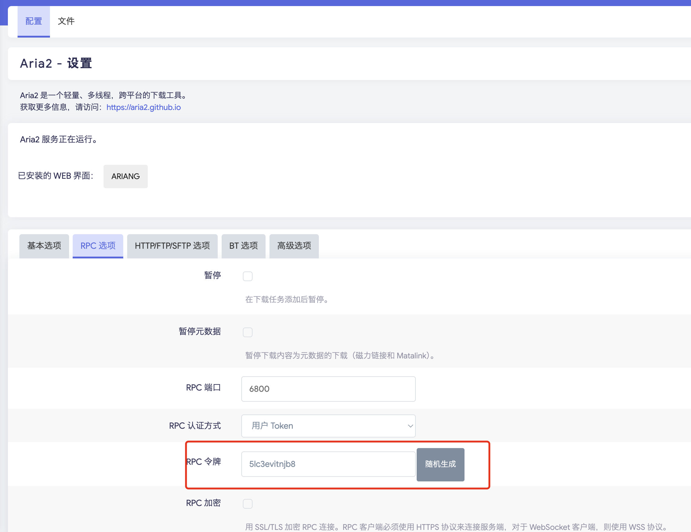Screen dimensions: 691x532
Task: Open the 基本选项 options tab
Action: coord(44,246)
